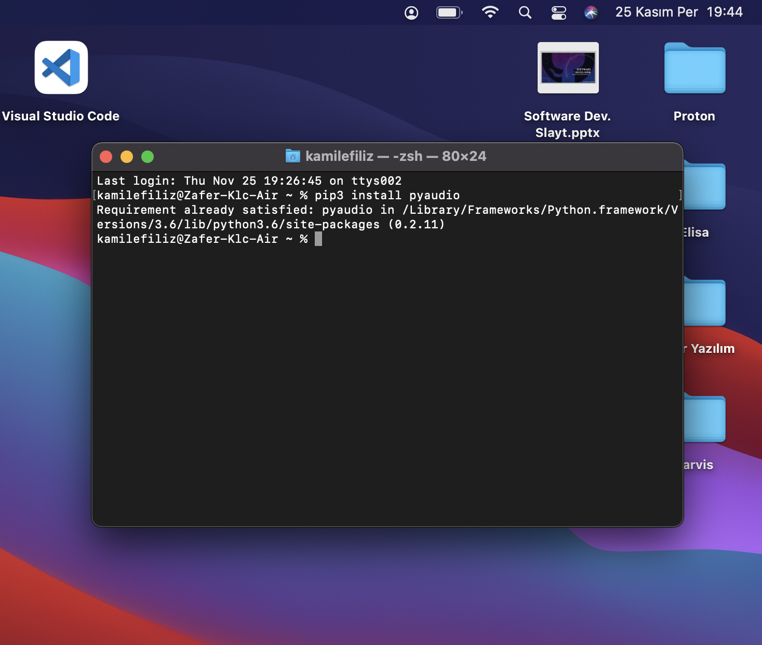Image resolution: width=762 pixels, height=645 pixels.
Task: Click the kamilefiliz window title text
Action: (338, 156)
